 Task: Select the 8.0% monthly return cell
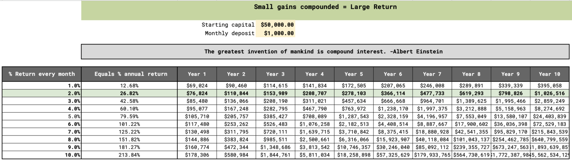pyautogui.click(x=42, y=139)
